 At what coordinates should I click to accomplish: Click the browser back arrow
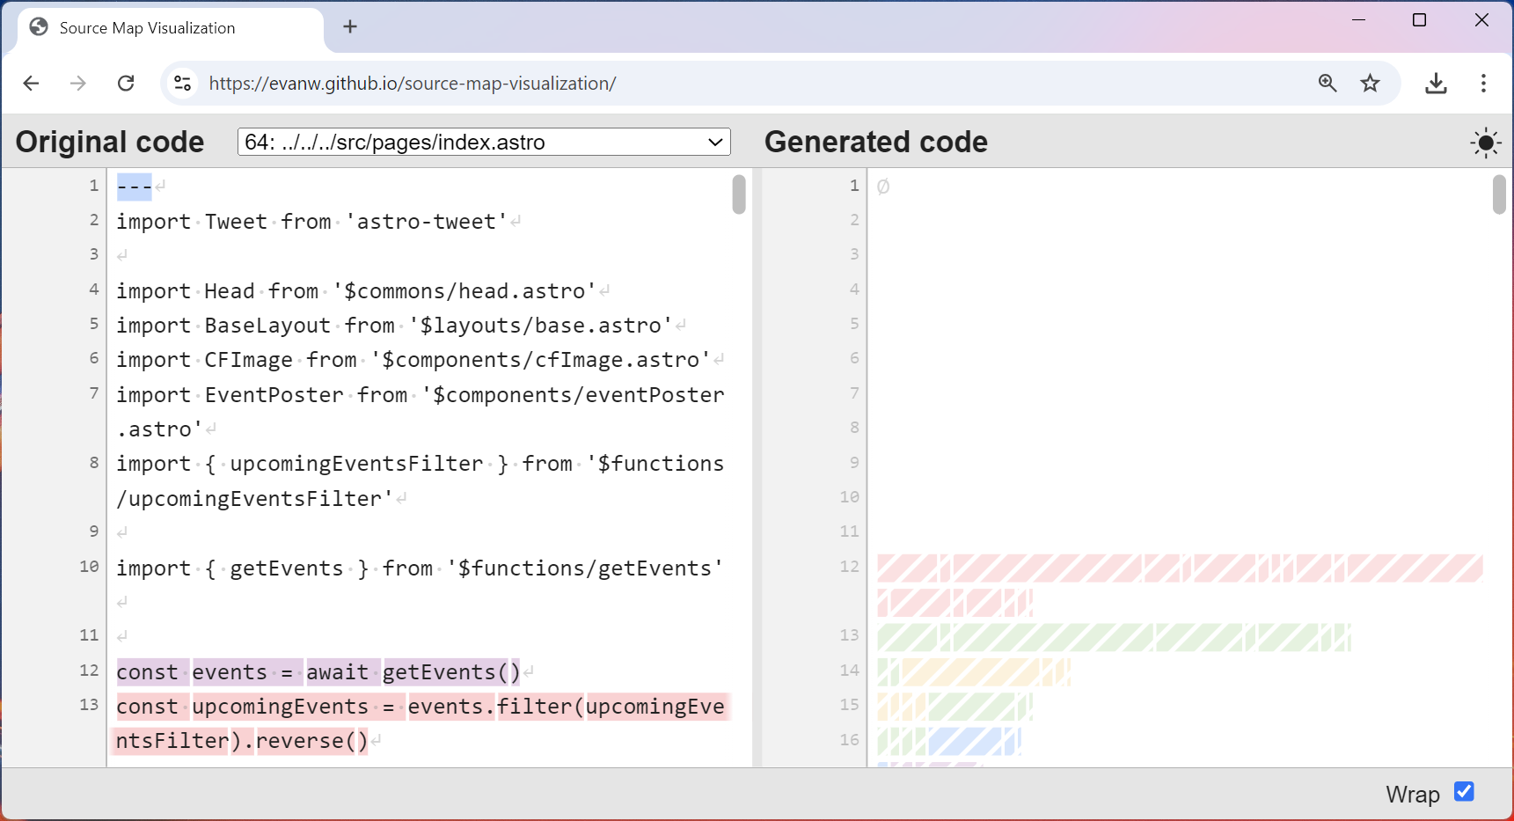pos(32,84)
